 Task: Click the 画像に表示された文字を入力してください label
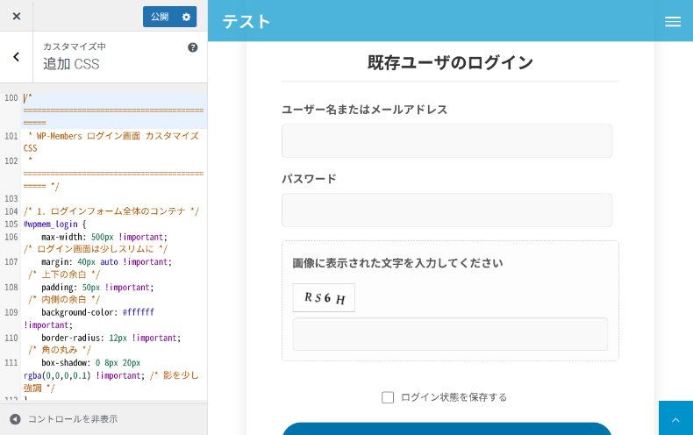tap(397, 263)
